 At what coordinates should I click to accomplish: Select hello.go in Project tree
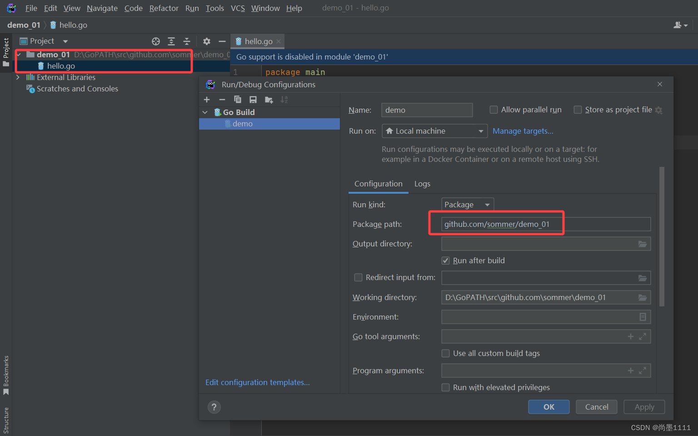[x=61, y=66]
